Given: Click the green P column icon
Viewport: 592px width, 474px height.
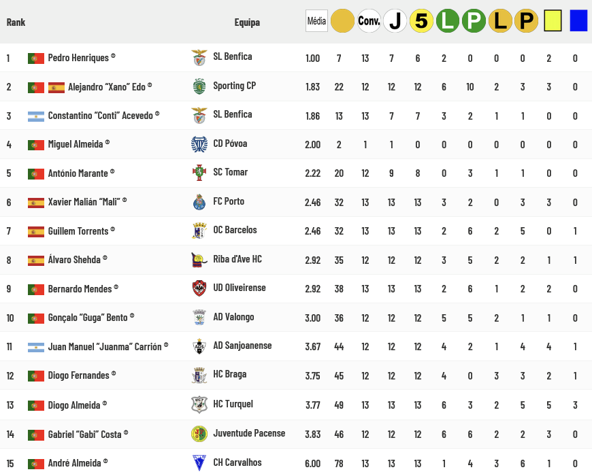Looking at the screenshot, I should tap(474, 21).
